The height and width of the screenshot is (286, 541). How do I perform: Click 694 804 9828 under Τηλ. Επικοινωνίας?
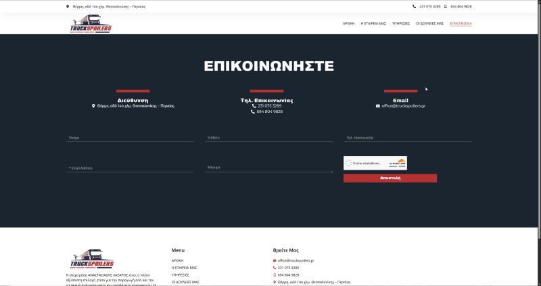[269, 112]
